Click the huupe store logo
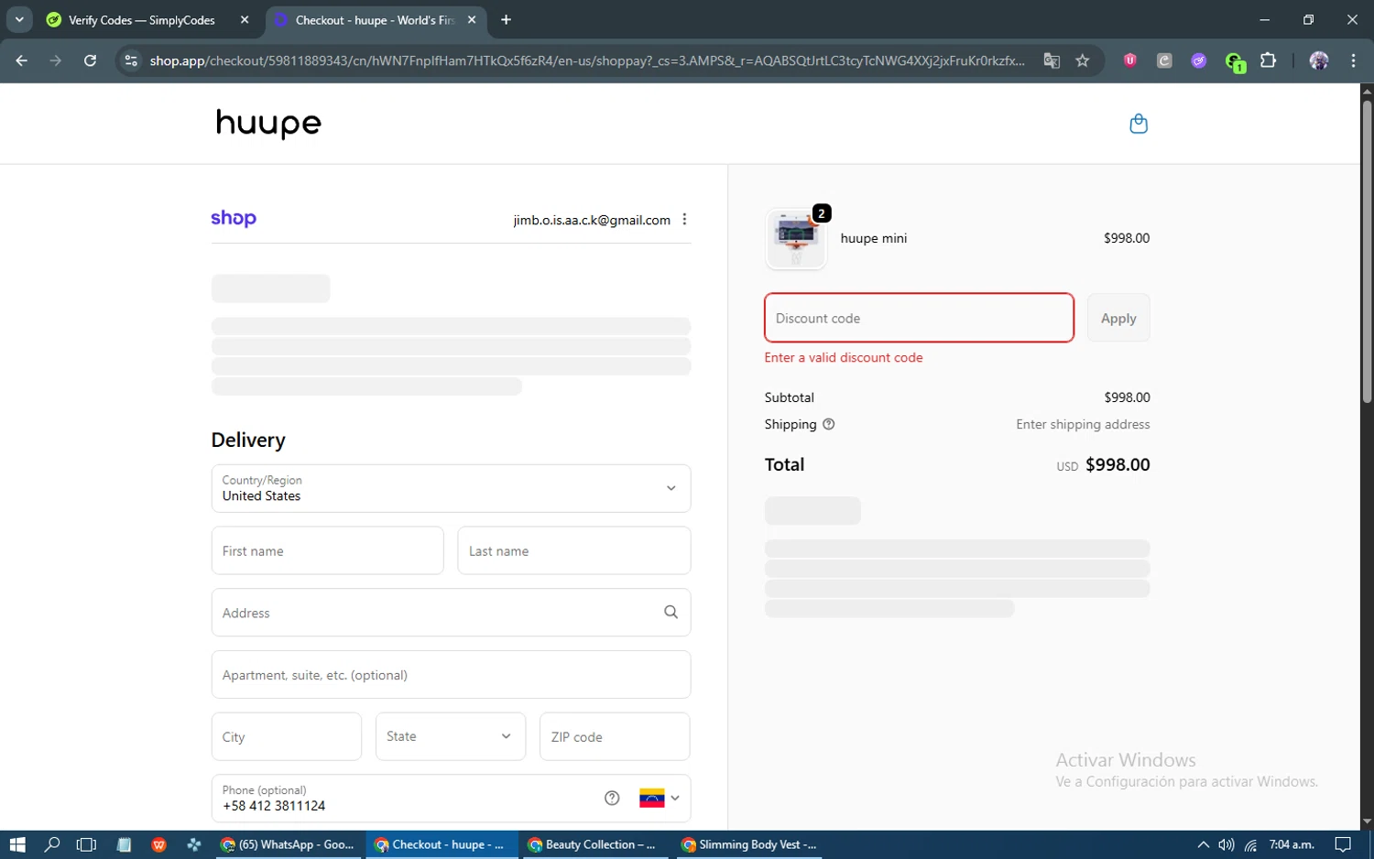The height and width of the screenshot is (859, 1374). click(268, 124)
